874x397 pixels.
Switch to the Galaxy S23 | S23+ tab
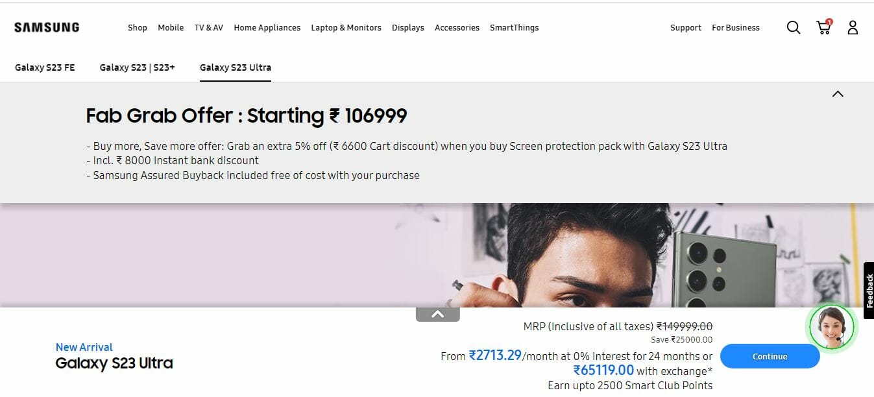[x=138, y=67]
